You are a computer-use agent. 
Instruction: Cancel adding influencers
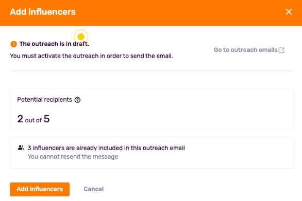[x=94, y=189]
